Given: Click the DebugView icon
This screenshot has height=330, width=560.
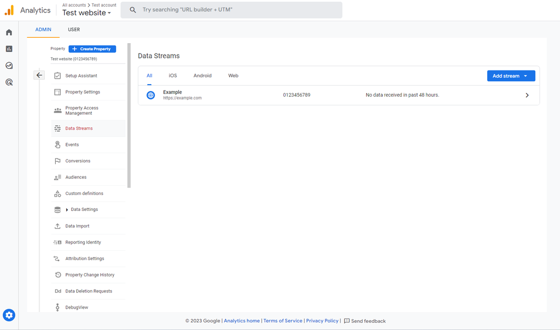Looking at the screenshot, I should click(57, 307).
